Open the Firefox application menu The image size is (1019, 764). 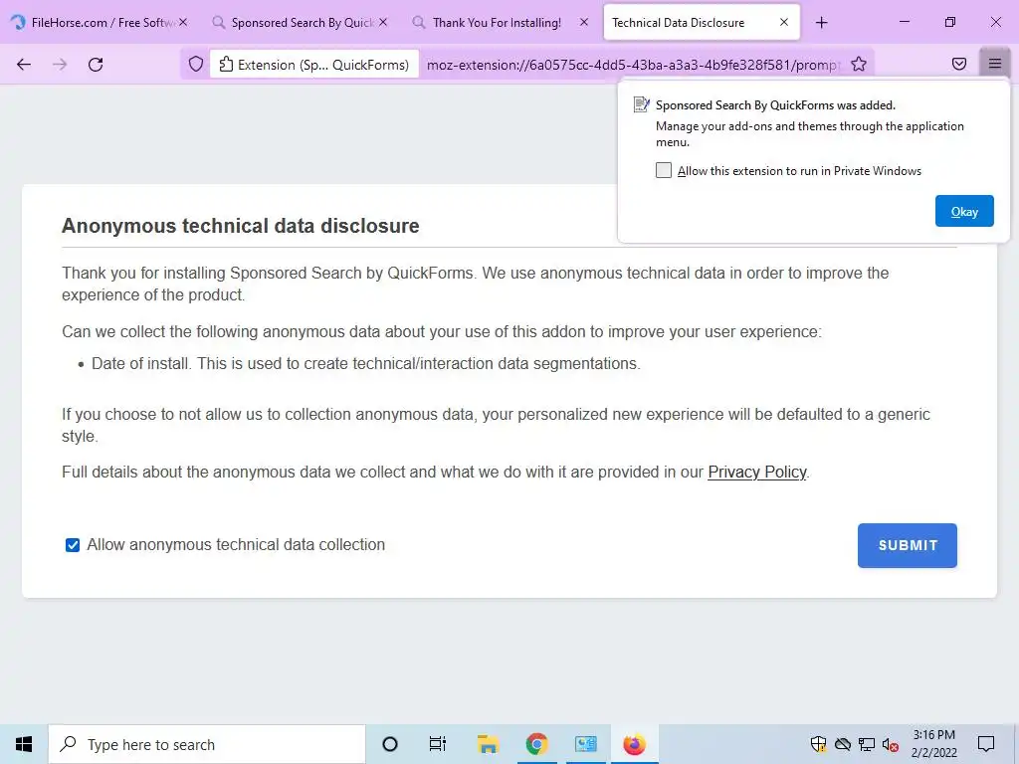click(x=994, y=64)
